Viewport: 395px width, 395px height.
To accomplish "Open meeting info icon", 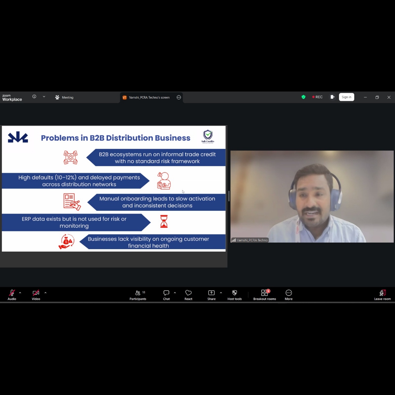I will tap(34, 97).
